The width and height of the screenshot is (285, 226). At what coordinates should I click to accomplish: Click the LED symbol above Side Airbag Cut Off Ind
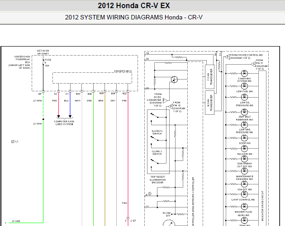[244, 159]
